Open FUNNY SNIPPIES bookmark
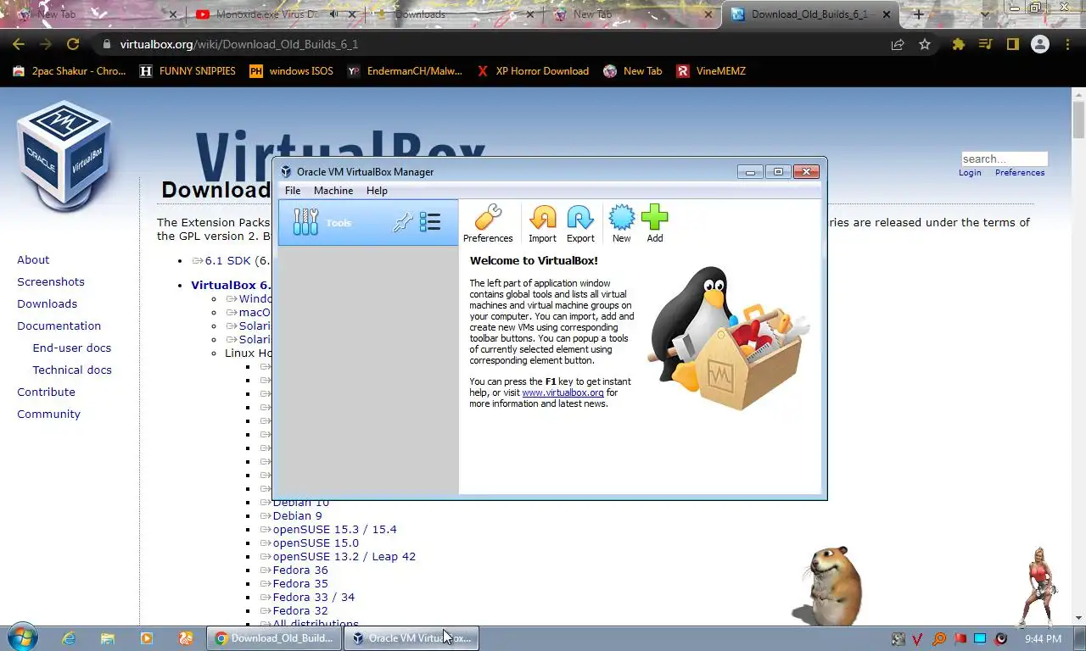 (188, 71)
